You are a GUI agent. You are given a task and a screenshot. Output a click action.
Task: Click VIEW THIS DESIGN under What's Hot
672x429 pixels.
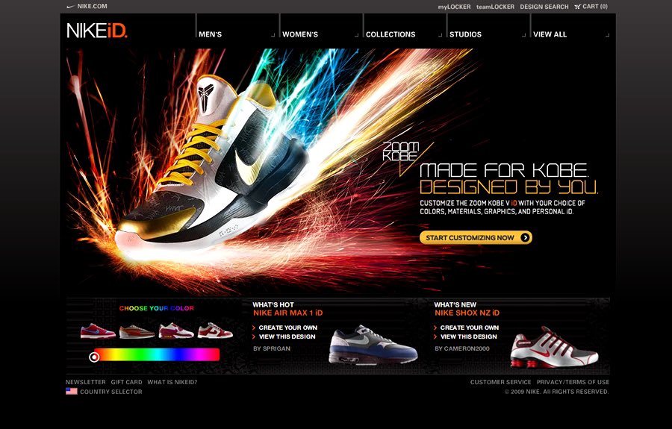(x=287, y=336)
